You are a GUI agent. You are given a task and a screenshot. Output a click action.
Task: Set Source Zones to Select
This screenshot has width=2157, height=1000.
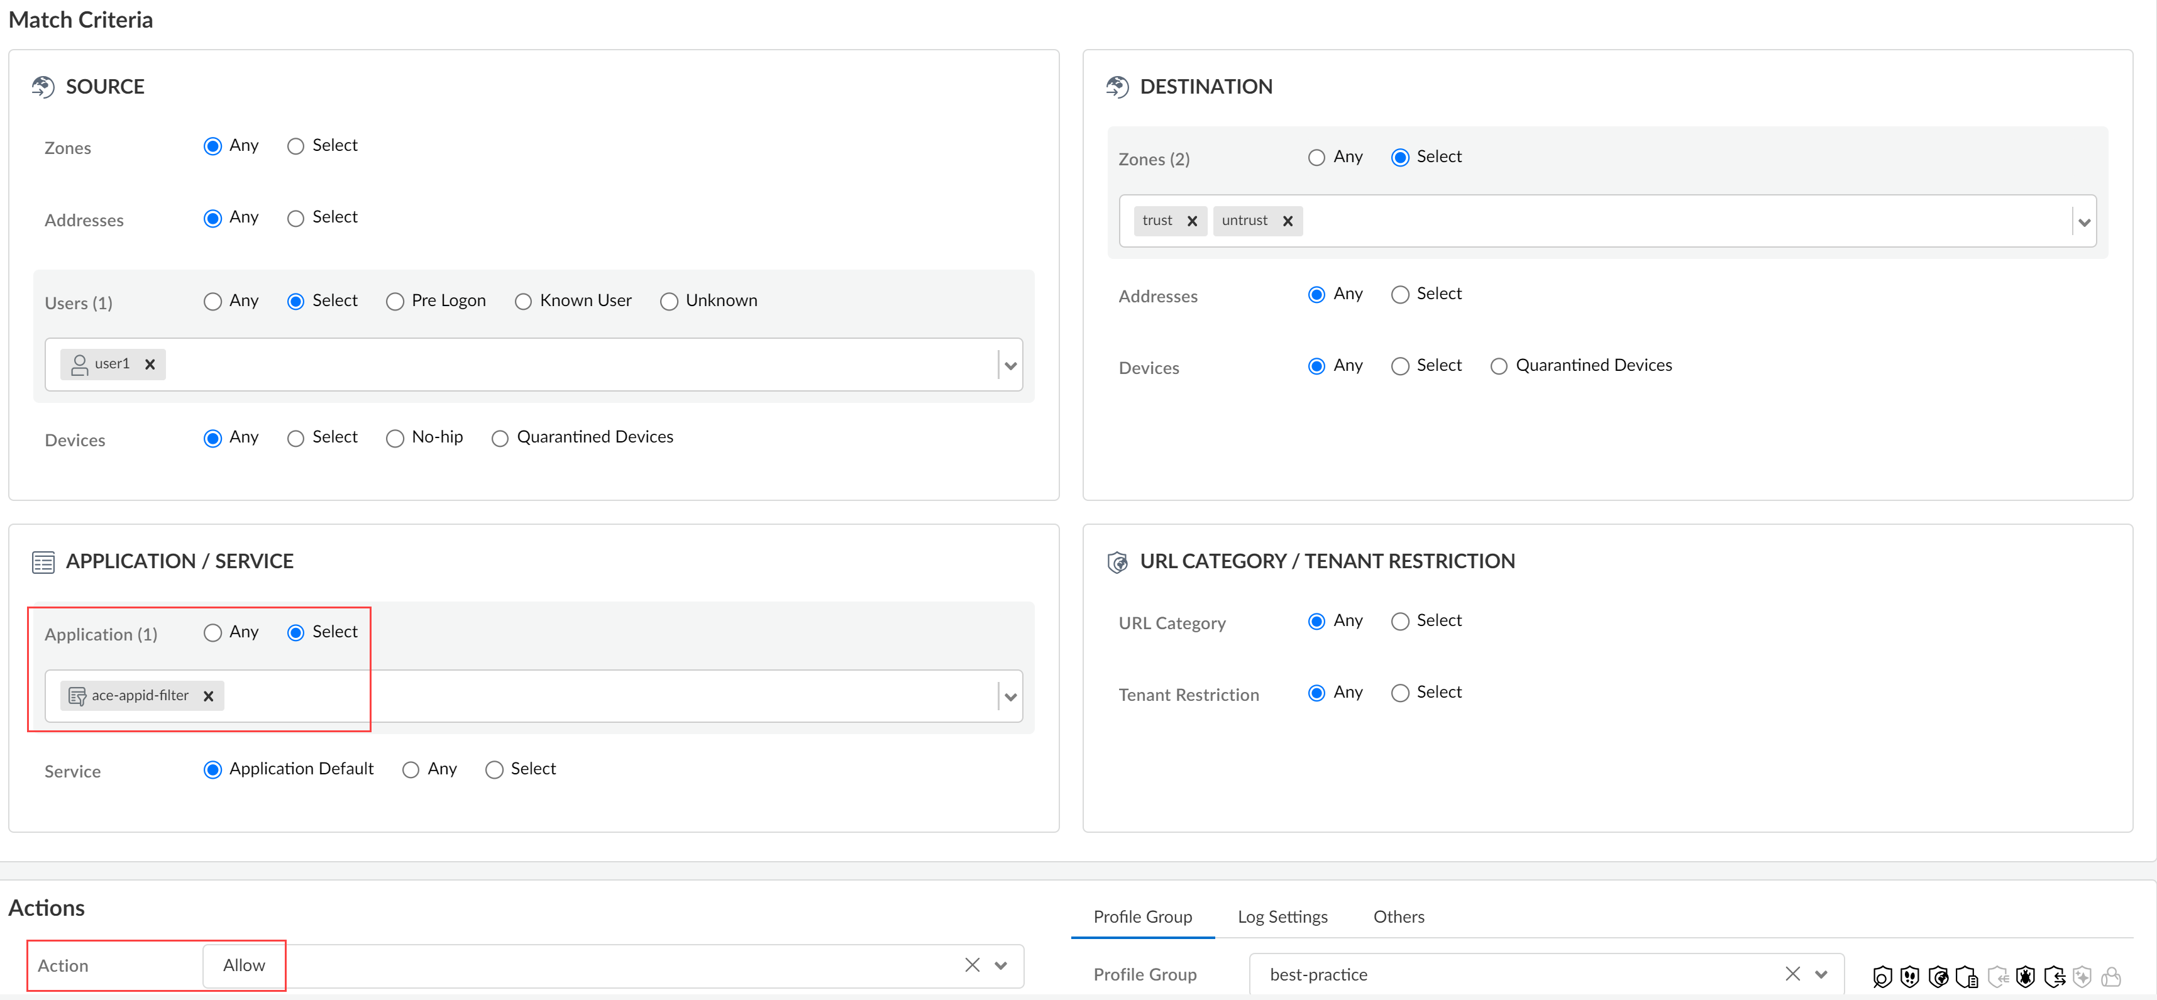pyautogui.click(x=295, y=146)
